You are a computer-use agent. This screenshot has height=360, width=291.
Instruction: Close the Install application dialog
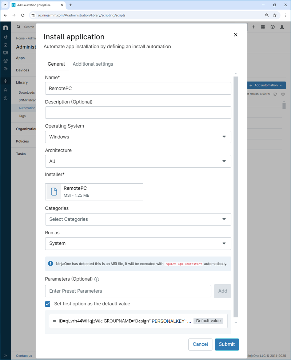click(x=235, y=35)
